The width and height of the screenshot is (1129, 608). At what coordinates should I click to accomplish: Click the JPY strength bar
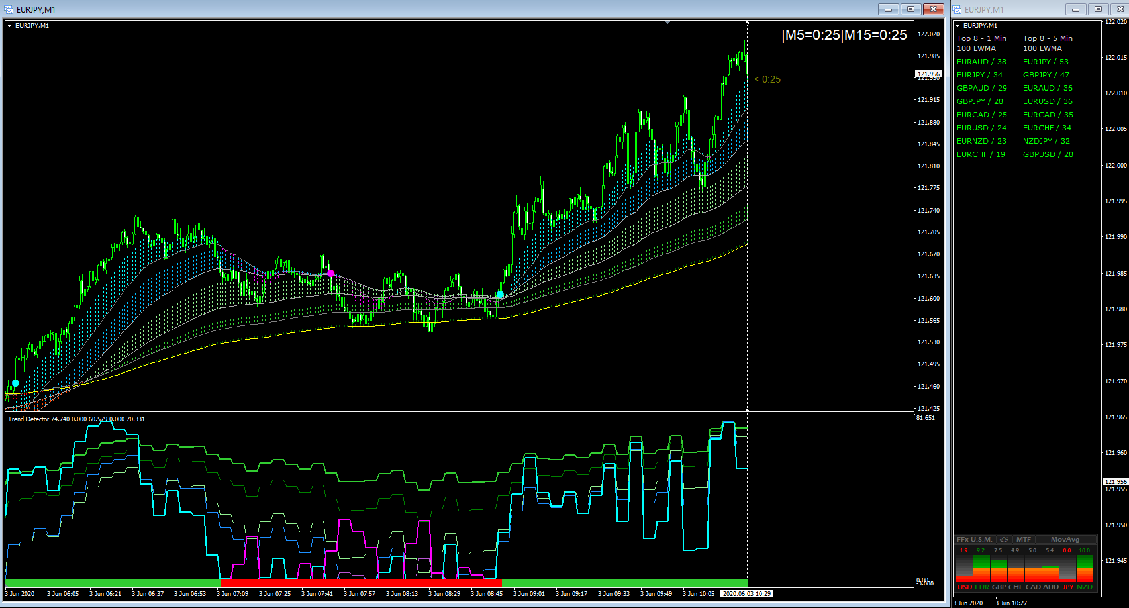pyautogui.click(x=1067, y=568)
